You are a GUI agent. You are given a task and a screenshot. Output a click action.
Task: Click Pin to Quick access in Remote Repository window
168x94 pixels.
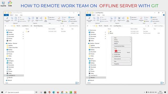pos(7,19)
